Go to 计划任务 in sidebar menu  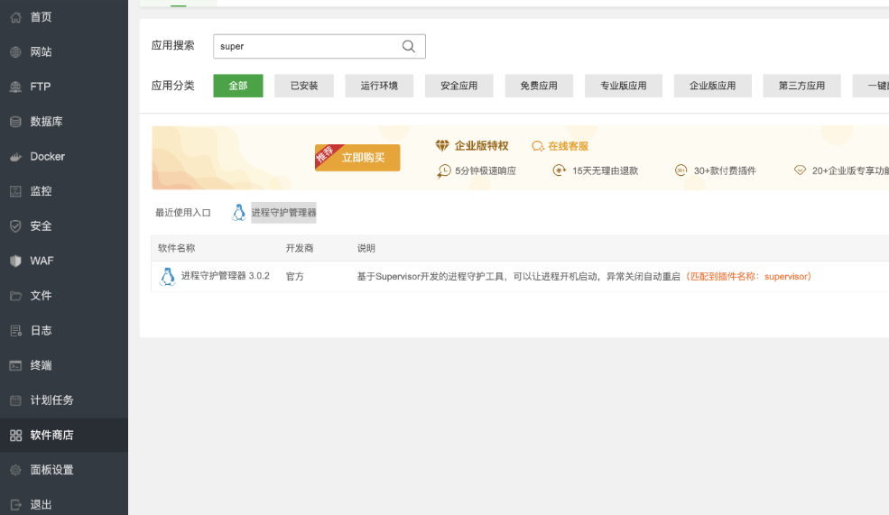[x=51, y=400]
